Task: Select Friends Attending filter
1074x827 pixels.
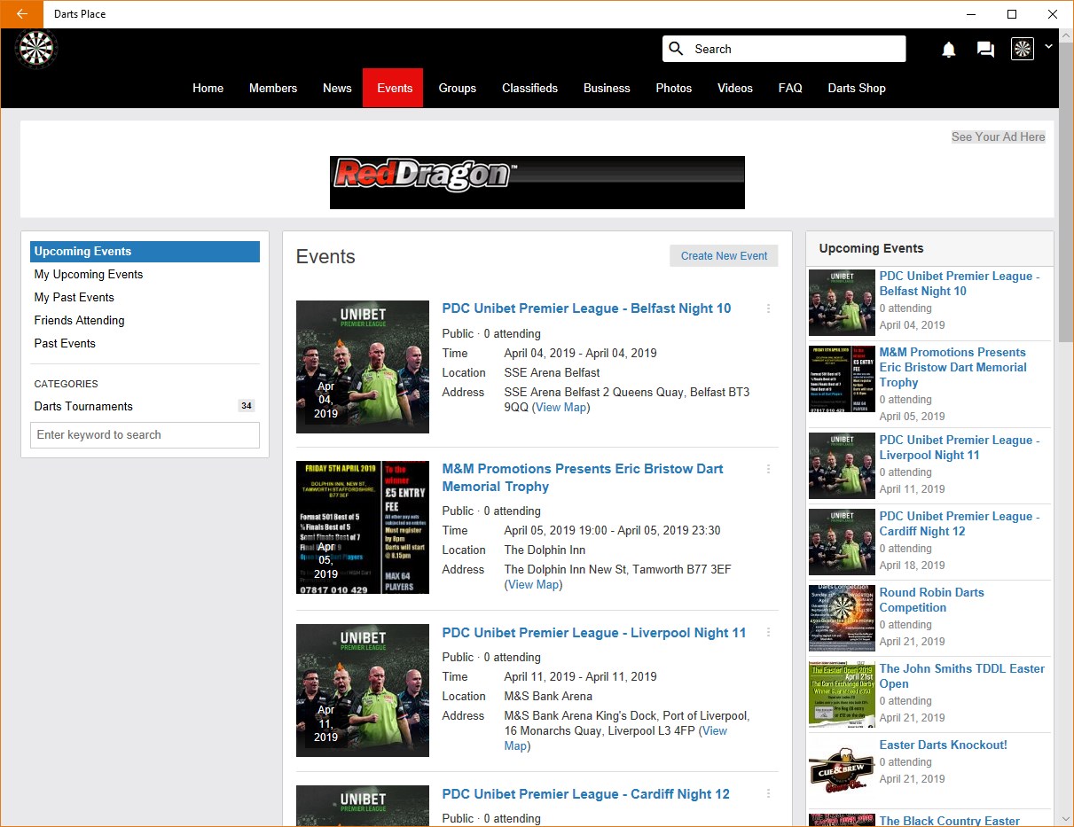Action: [80, 321]
